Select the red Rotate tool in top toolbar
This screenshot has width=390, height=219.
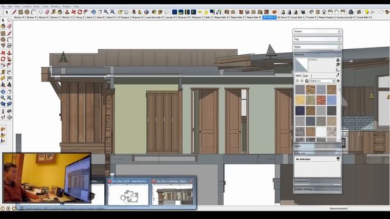pos(80,12)
